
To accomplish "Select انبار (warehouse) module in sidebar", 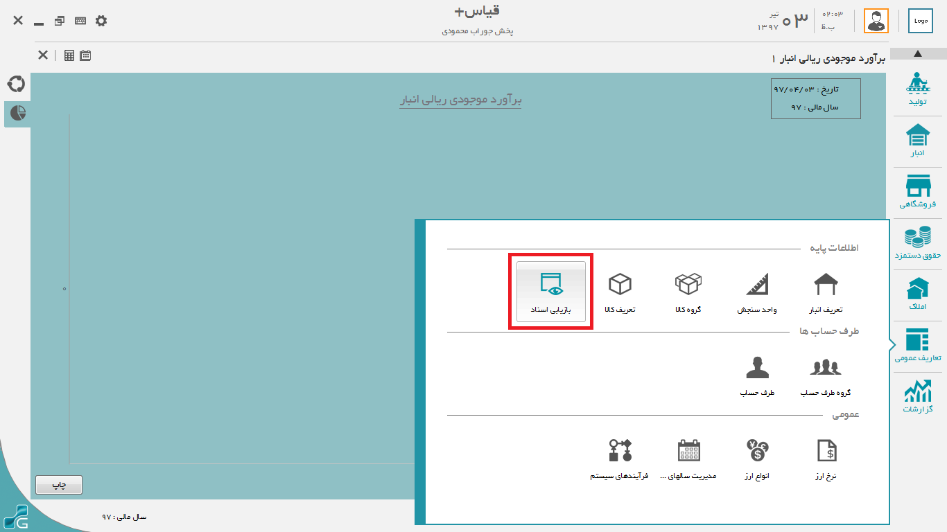I will pyautogui.click(x=918, y=140).
